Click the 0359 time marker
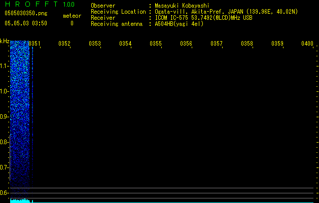 277,44
